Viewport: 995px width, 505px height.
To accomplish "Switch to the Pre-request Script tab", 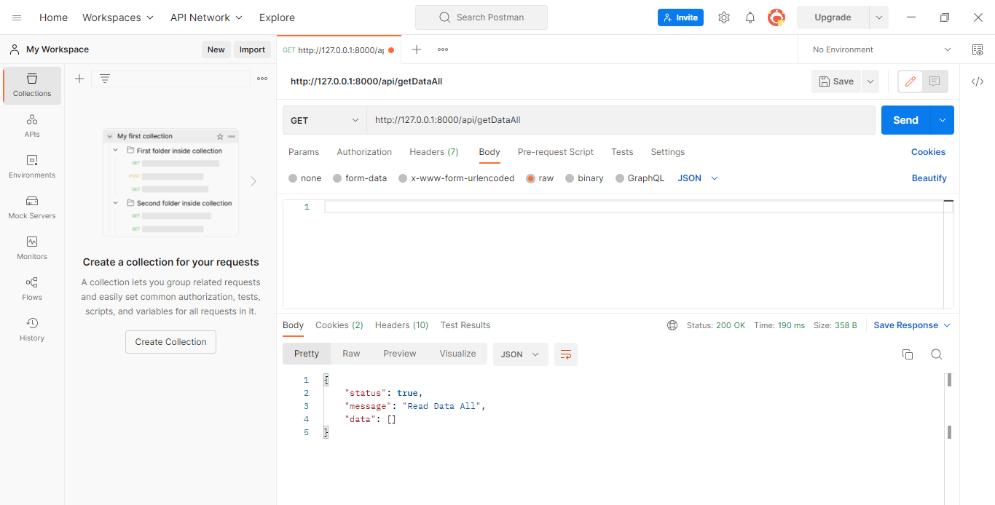I will pyautogui.click(x=556, y=152).
